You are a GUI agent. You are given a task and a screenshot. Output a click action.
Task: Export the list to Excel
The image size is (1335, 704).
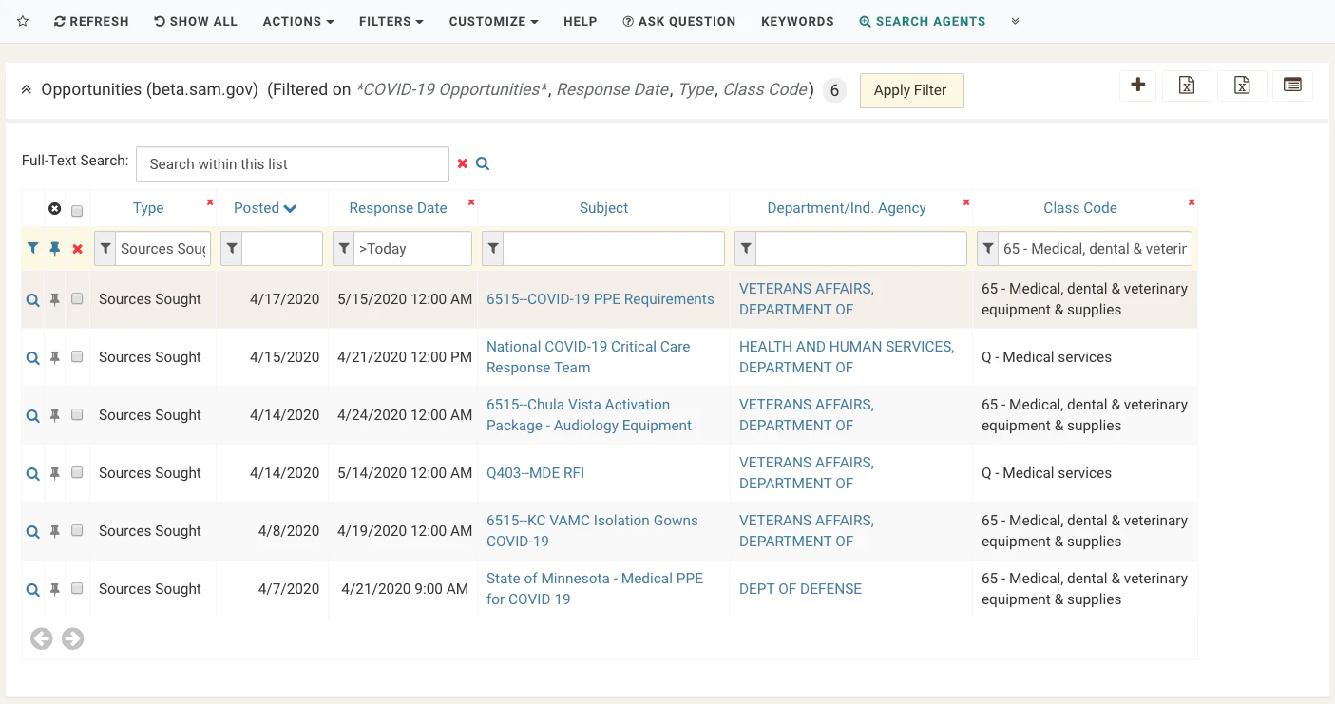tap(1186, 86)
